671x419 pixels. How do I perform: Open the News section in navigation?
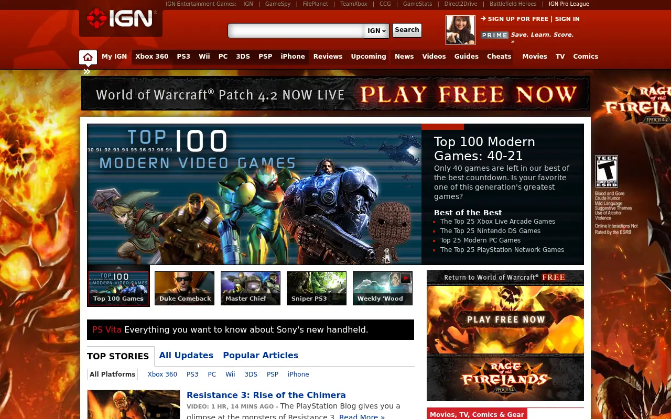(x=404, y=57)
